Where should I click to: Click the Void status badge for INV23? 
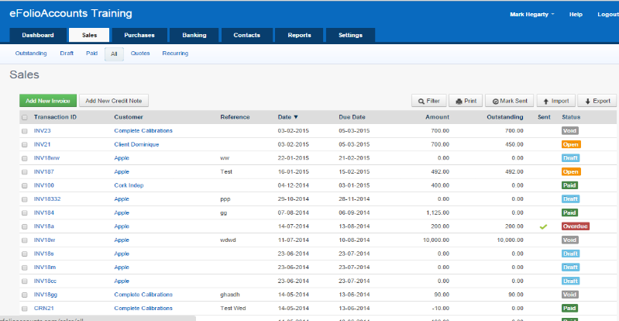569,131
